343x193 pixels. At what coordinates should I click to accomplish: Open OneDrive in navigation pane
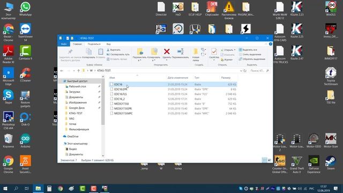click(73, 136)
